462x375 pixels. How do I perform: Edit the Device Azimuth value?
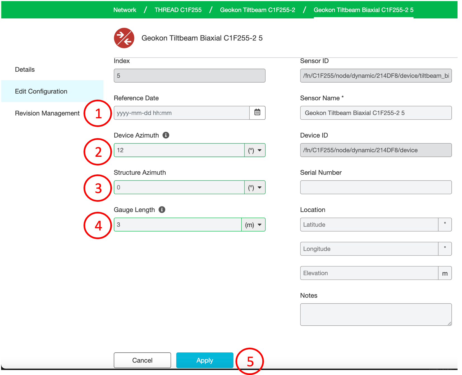point(179,150)
